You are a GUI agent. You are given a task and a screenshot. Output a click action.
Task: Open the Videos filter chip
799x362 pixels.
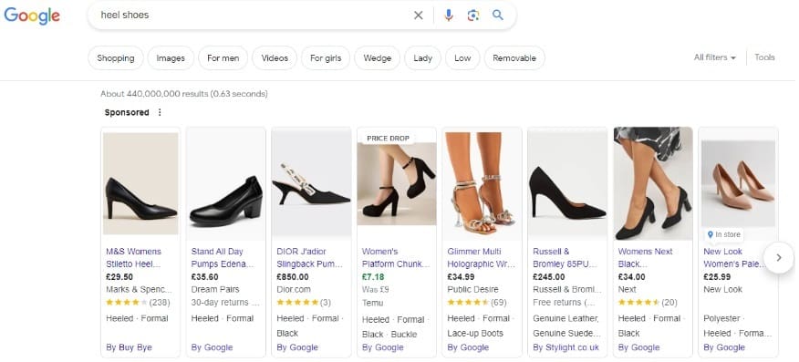[x=275, y=58]
